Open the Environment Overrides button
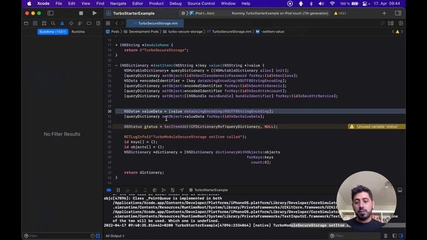This screenshot has width=427, height=240. [172, 190]
